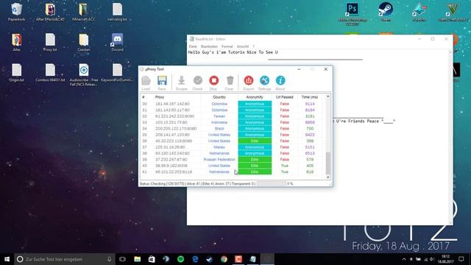Select the Audioscribe audio file icon

84,75
